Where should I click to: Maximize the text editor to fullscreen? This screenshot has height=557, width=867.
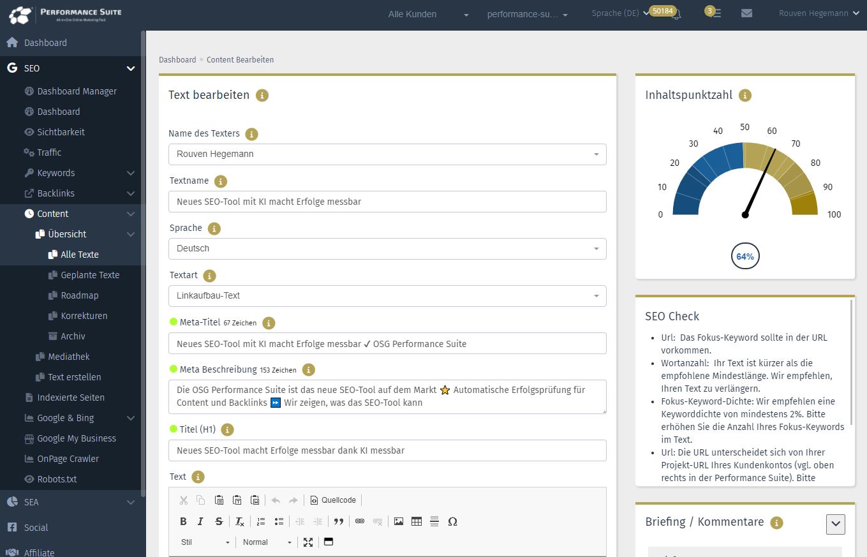point(309,542)
